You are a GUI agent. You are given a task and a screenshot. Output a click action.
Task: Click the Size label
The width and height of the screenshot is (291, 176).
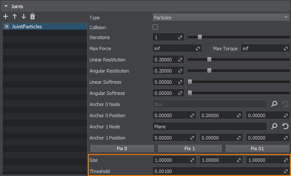coord(94,160)
